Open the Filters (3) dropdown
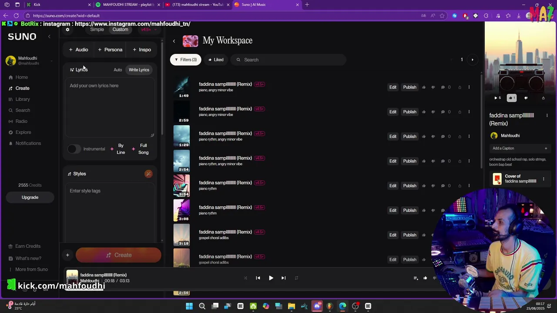Viewport: 557px width, 313px height. point(186,60)
